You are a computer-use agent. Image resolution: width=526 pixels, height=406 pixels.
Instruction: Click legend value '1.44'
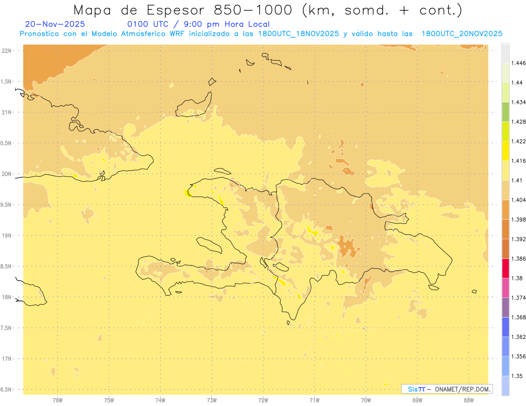(x=517, y=83)
